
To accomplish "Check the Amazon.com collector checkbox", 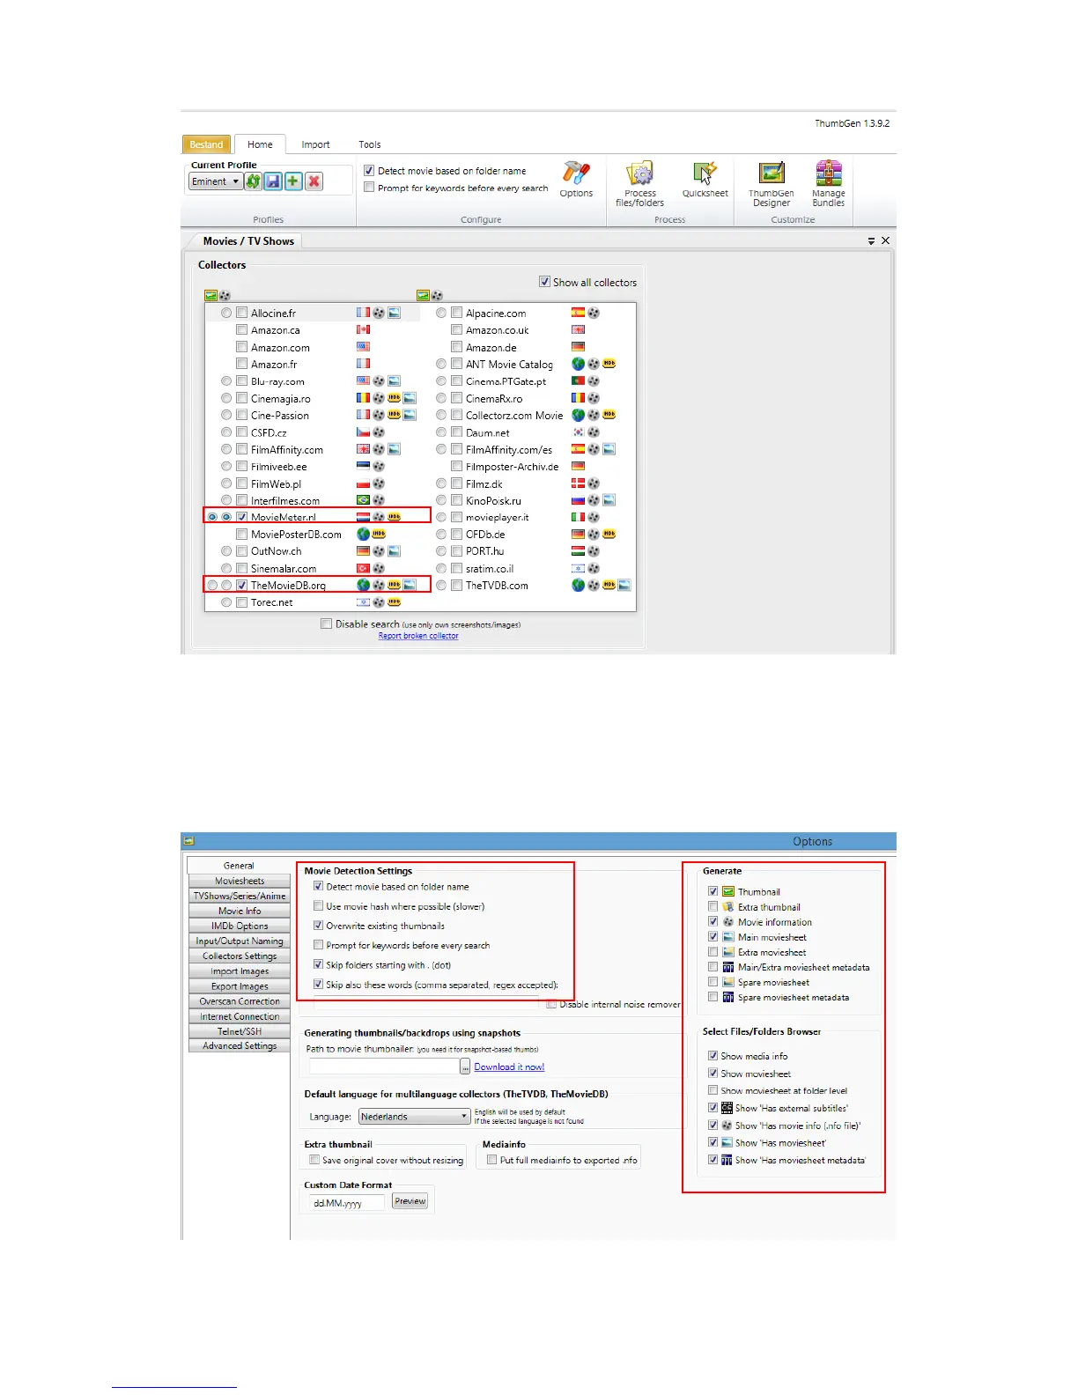I will [241, 347].
